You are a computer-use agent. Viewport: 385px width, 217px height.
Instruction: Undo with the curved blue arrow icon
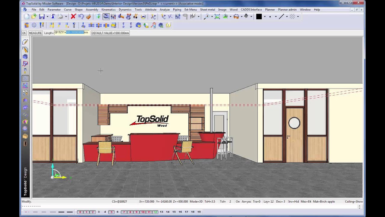[x=81, y=17]
